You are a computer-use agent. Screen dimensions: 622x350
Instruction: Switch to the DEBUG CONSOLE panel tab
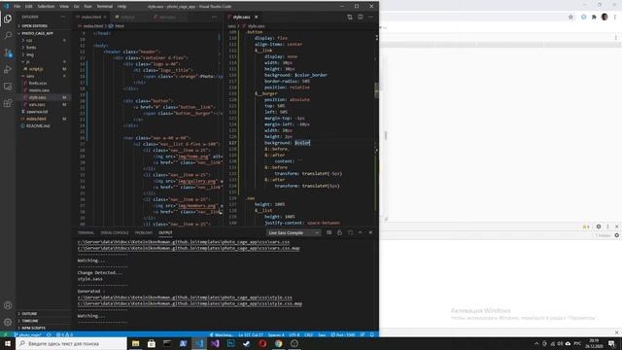(x=115, y=233)
